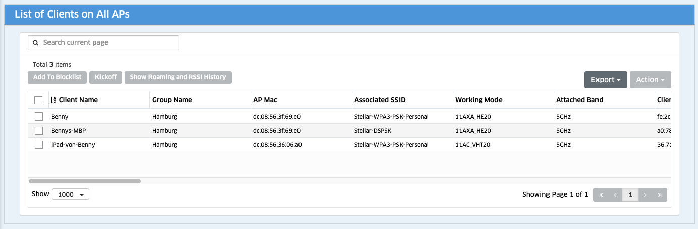The width and height of the screenshot is (698, 229).
Task: Click the search magnifier icon
Action: tap(36, 43)
